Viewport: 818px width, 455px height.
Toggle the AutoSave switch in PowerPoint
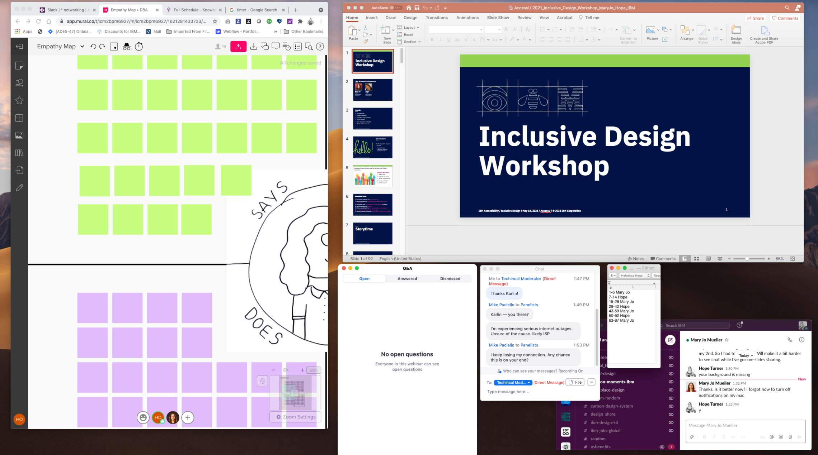(396, 8)
